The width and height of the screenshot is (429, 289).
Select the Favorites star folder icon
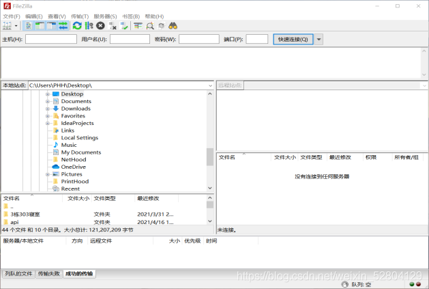click(x=56, y=116)
